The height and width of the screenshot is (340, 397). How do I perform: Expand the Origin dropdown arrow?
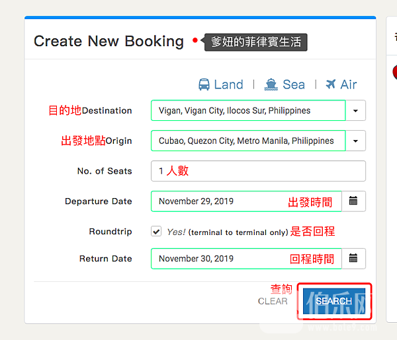(355, 141)
